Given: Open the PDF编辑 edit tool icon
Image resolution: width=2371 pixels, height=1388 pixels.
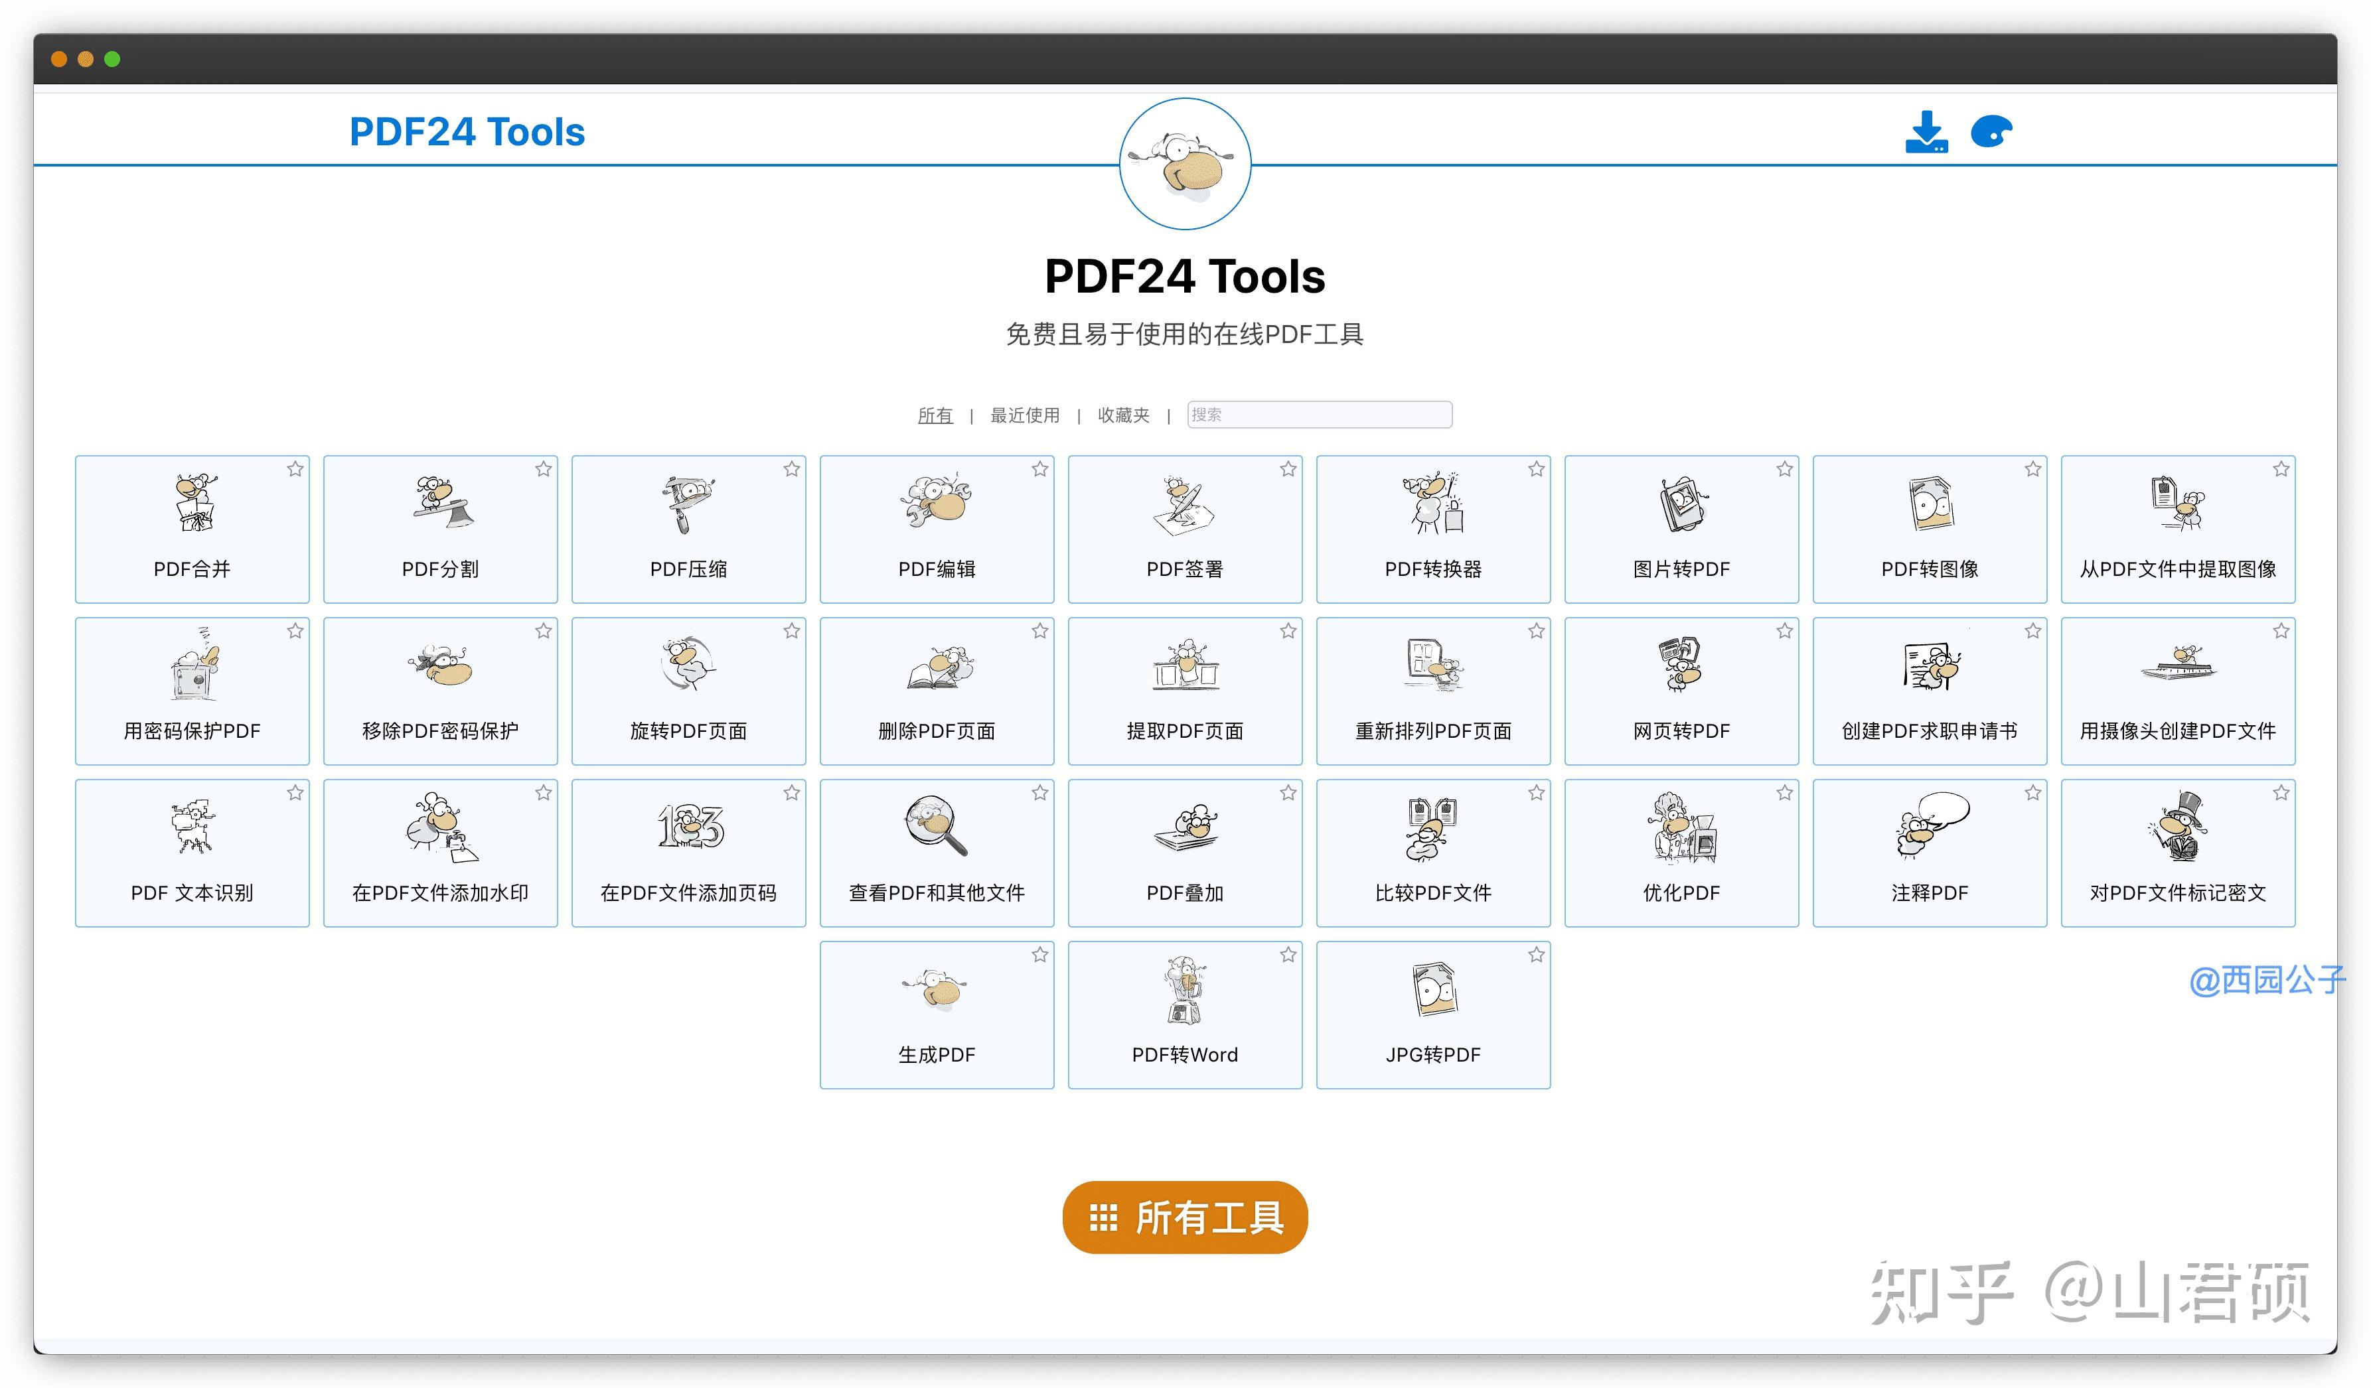Looking at the screenshot, I should point(936,501).
